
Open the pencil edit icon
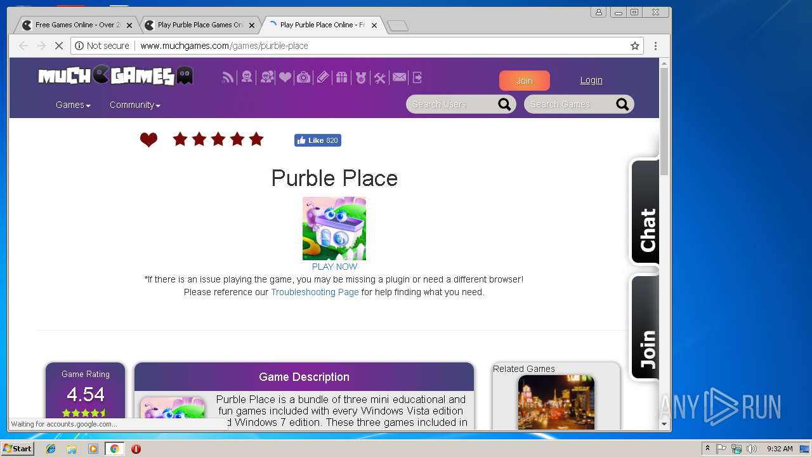point(323,77)
